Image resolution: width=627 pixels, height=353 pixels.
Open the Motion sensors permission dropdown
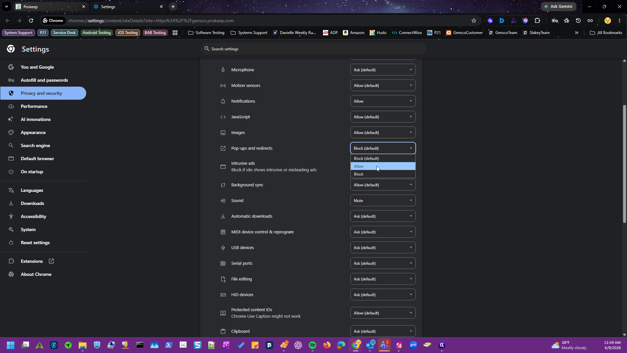tap(383, 86)
